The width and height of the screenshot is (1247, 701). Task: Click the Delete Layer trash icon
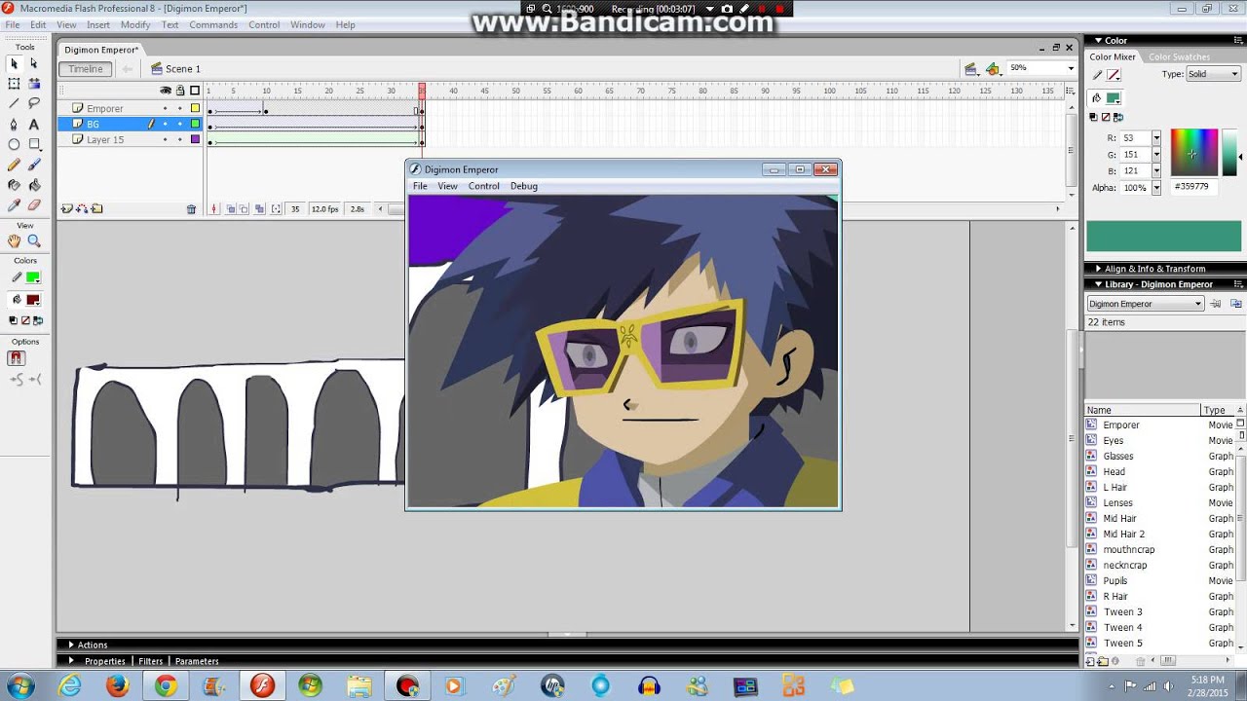(x=191, y=209)
